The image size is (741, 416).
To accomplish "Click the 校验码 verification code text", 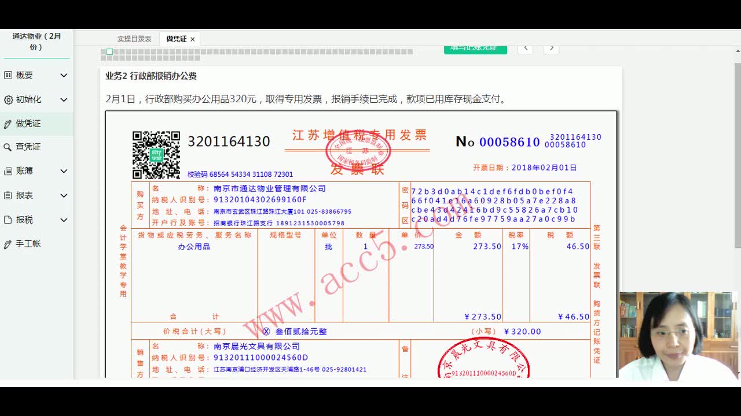I will point(240,174).
